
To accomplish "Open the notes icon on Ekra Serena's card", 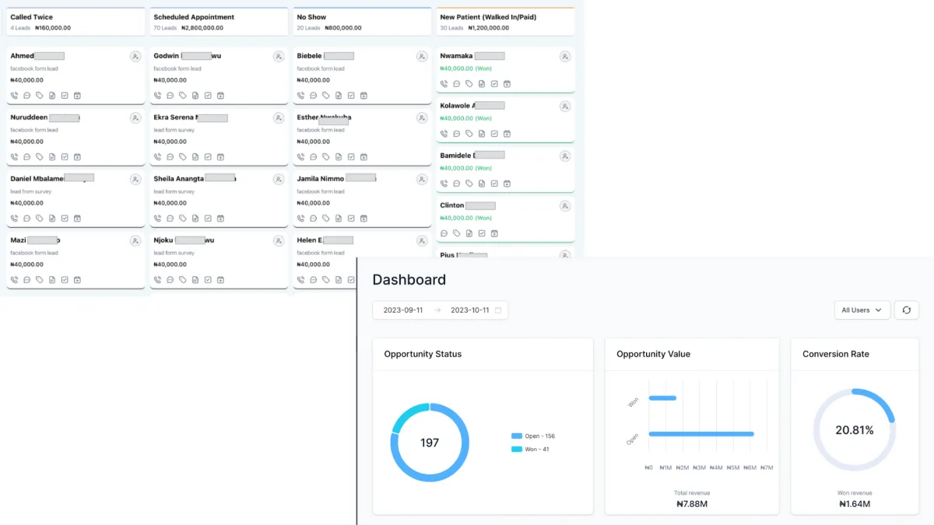I will point(195,157).
